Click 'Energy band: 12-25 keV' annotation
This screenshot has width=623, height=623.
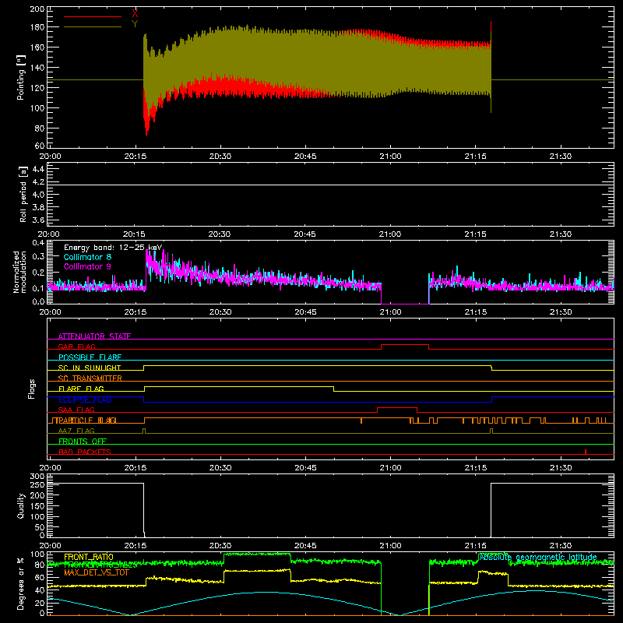(x=113, y=248)
